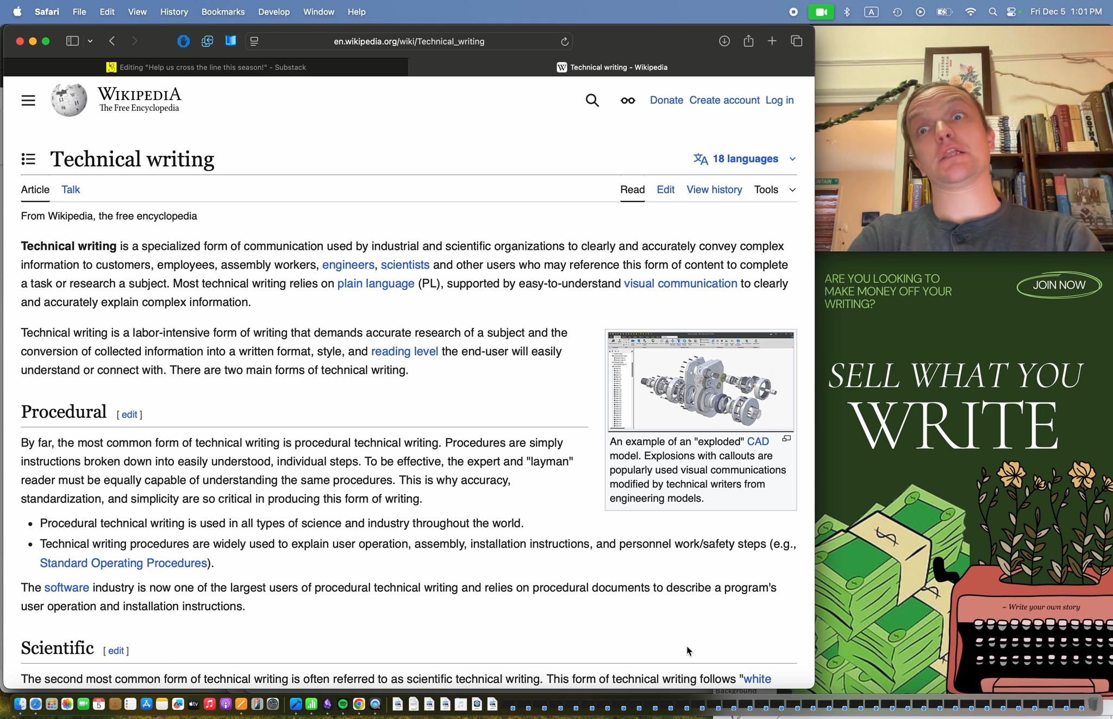
Task: Open System Settings in the Dock
Action: click(273, 704)
